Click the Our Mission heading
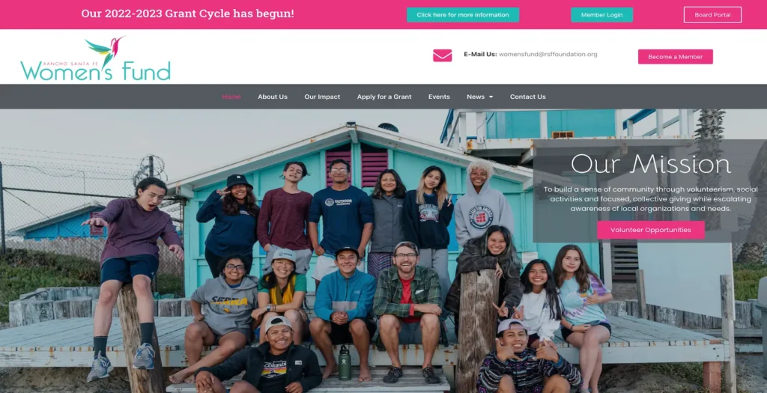This screenshot has width=767, height=393. click(x=651, y=164)
